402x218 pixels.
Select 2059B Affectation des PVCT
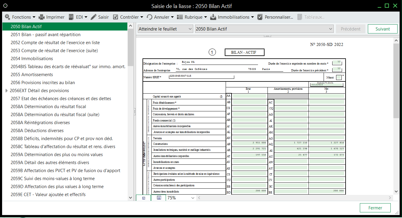(x=65, y=171)
